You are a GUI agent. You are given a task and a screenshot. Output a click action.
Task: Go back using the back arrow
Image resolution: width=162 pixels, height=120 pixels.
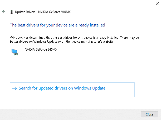4,12
